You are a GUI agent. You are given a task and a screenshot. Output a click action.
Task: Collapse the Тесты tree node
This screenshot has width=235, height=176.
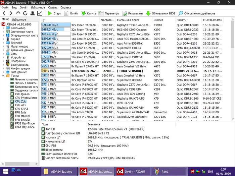(3, 76)
